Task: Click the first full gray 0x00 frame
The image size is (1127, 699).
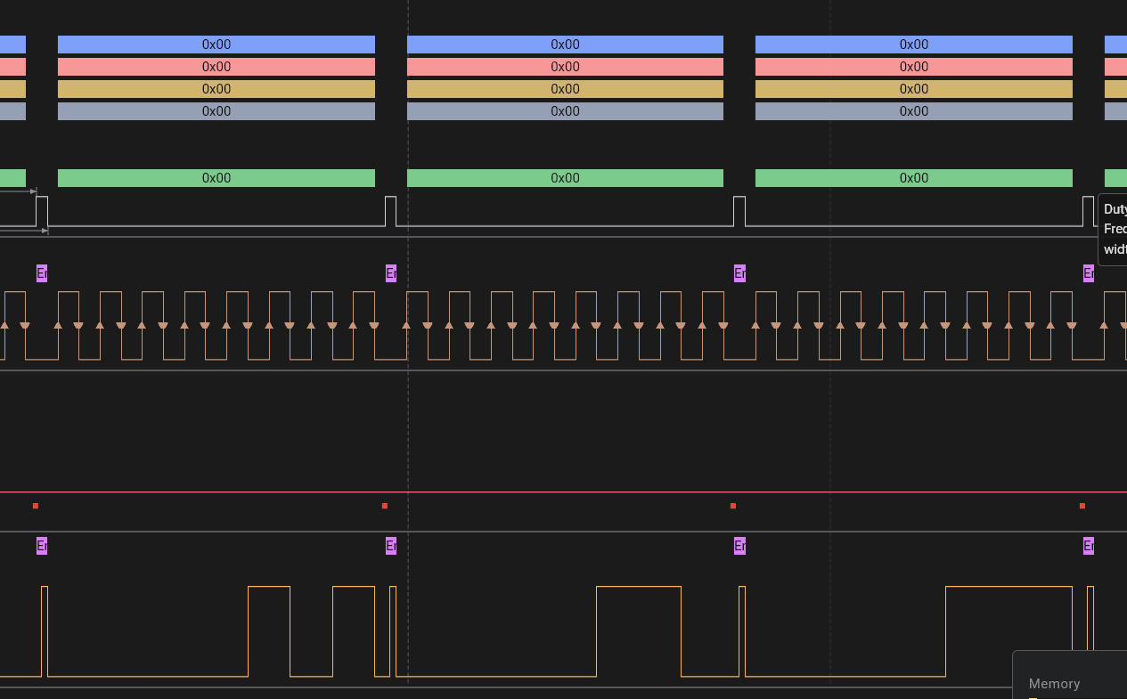Action: 216,111
